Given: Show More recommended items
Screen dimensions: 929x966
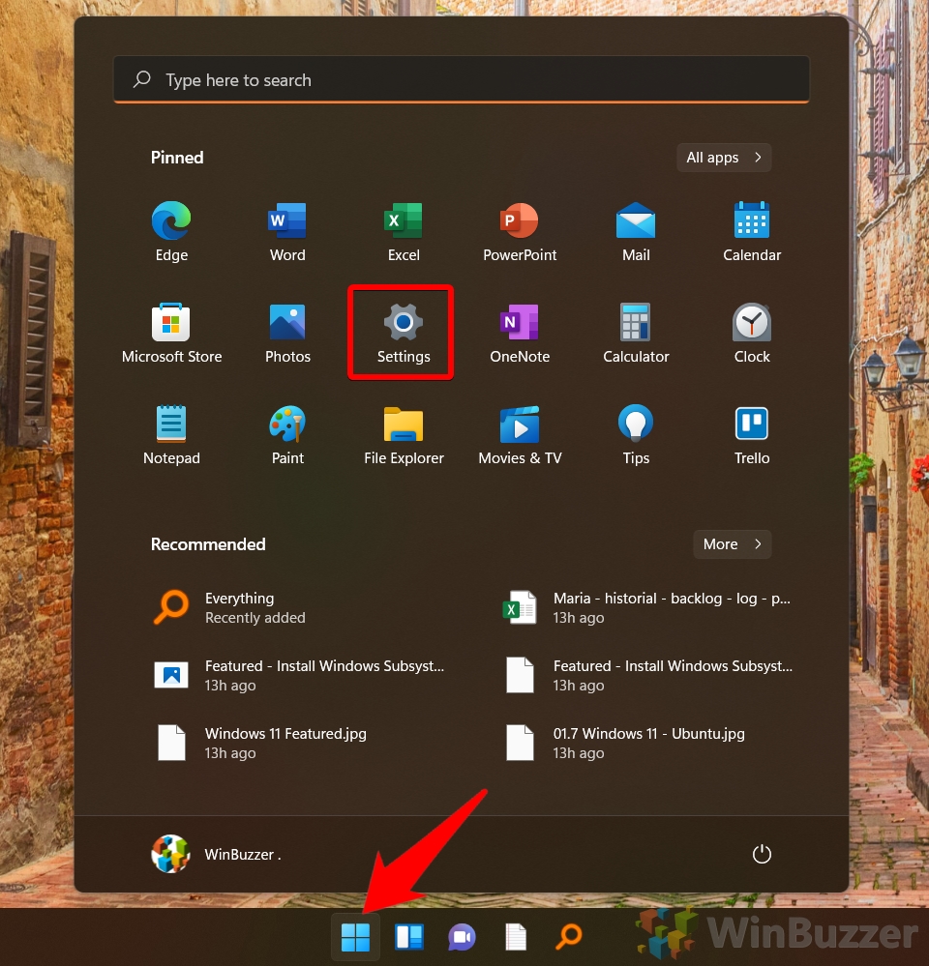Looking at the screenshot, I should tap(732, 544).
